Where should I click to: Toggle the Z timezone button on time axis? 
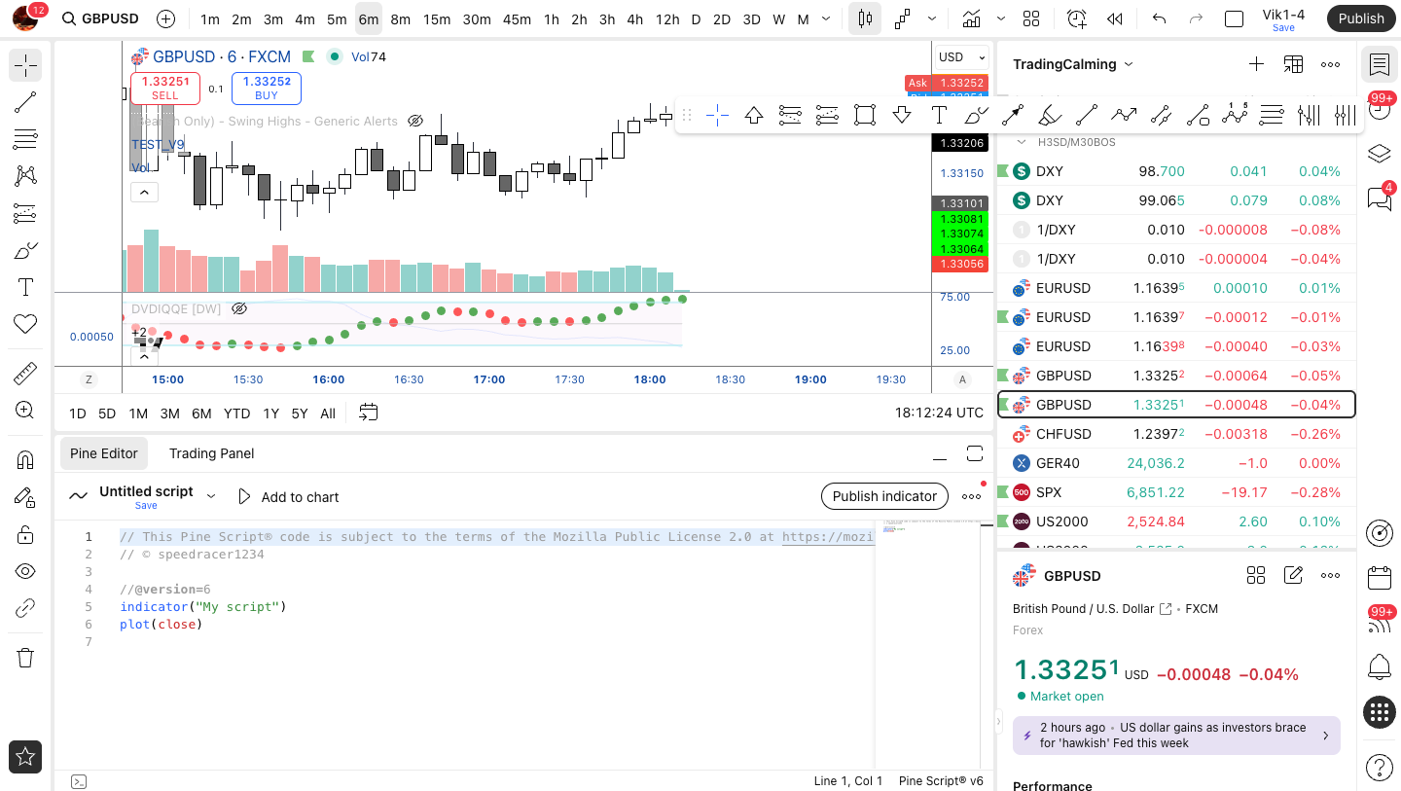tap(89, 379)
